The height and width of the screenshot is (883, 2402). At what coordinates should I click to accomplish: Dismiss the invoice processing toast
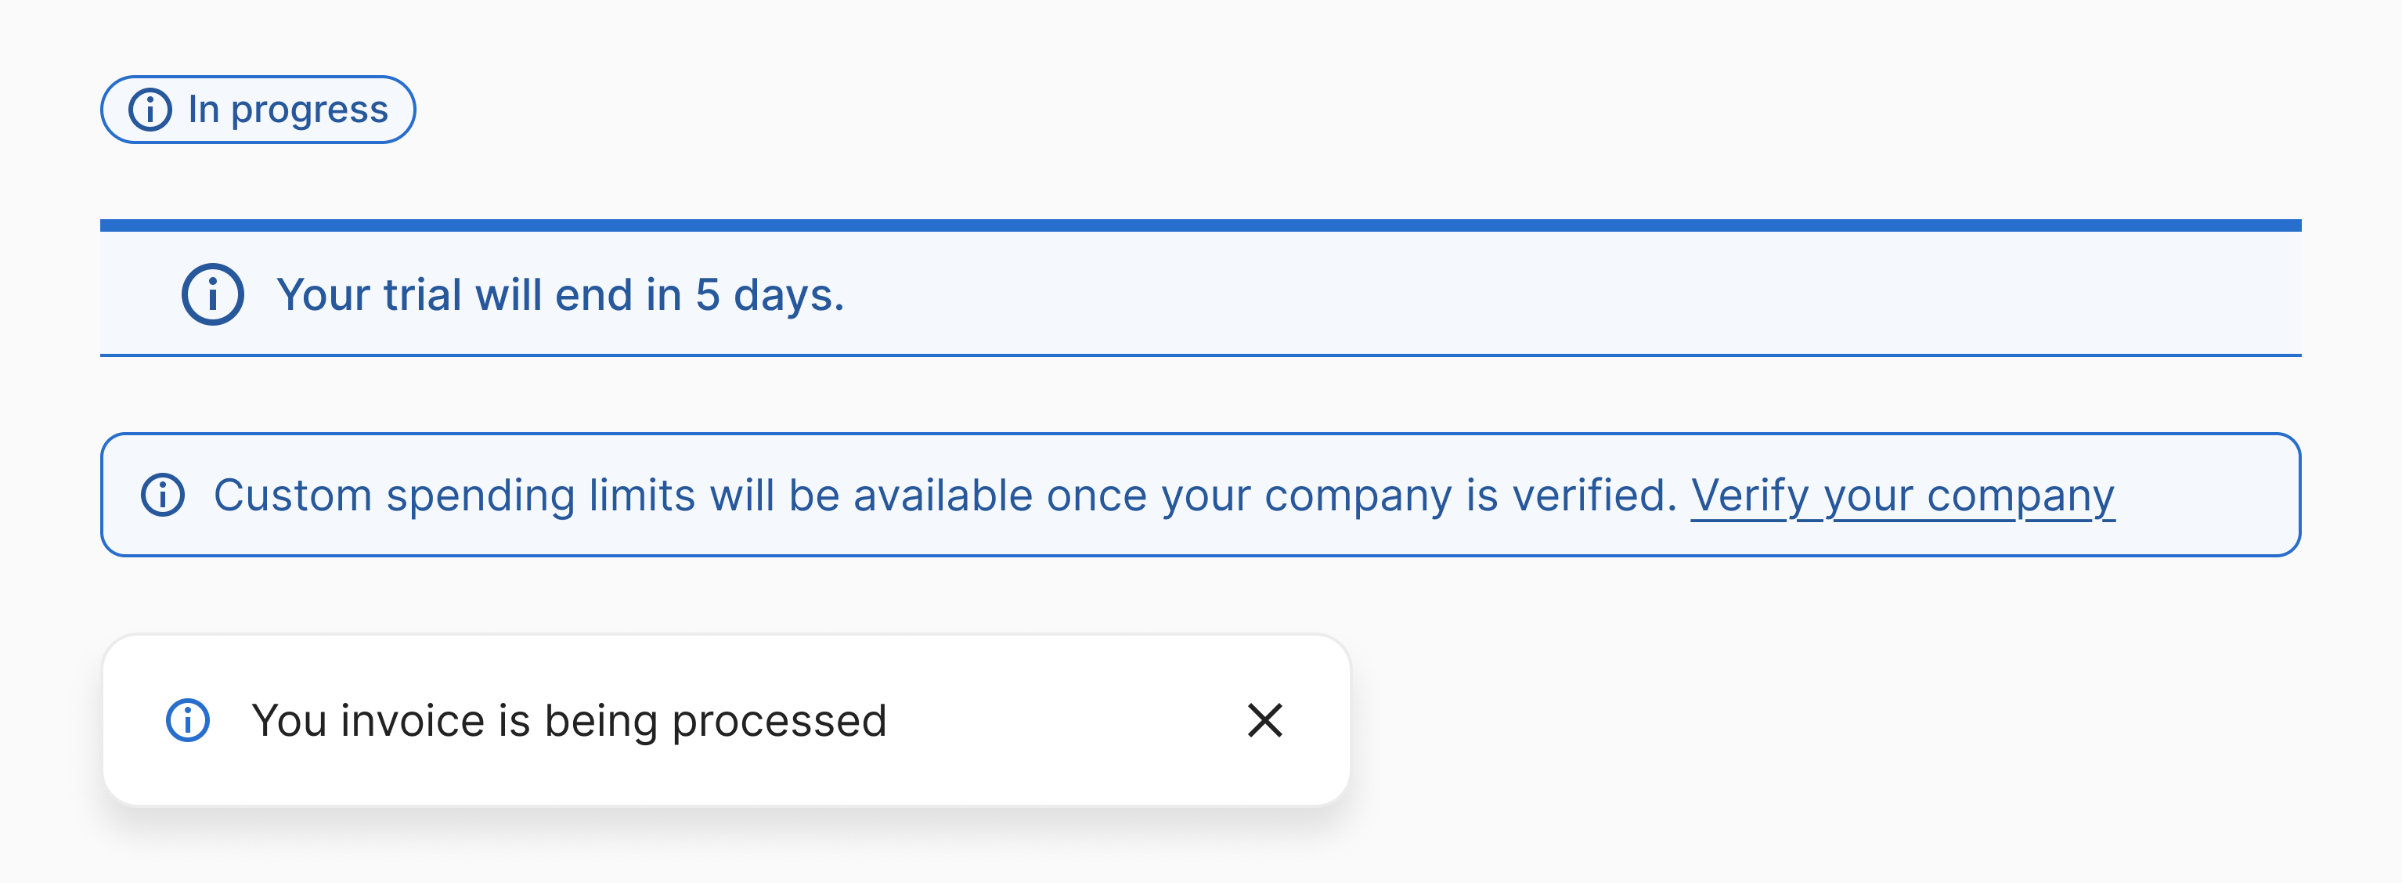pos(1264,721)
